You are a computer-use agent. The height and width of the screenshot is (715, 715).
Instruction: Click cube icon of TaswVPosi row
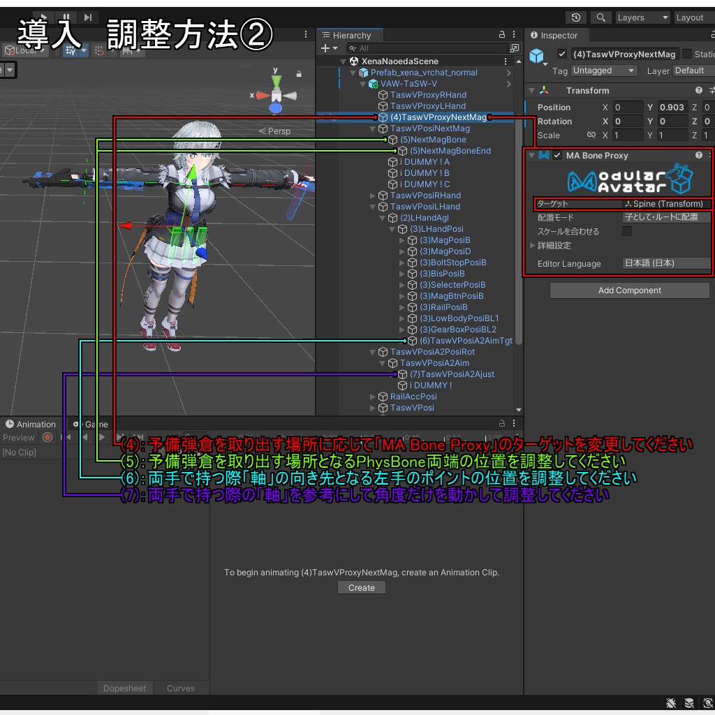pyautogui.click(x=383, y=408)
